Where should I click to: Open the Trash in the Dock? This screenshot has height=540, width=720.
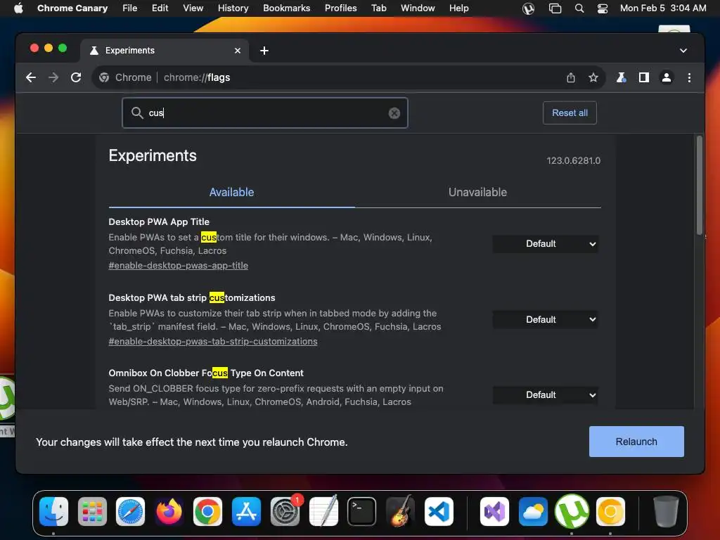coord(666,511)
